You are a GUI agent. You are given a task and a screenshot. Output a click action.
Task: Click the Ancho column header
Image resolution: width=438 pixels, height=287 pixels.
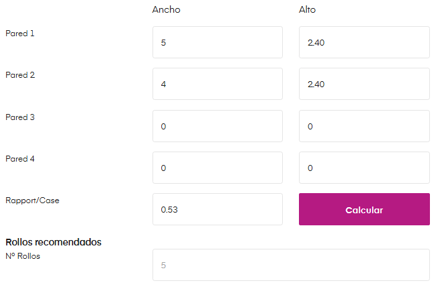click(x=167, y=9)
